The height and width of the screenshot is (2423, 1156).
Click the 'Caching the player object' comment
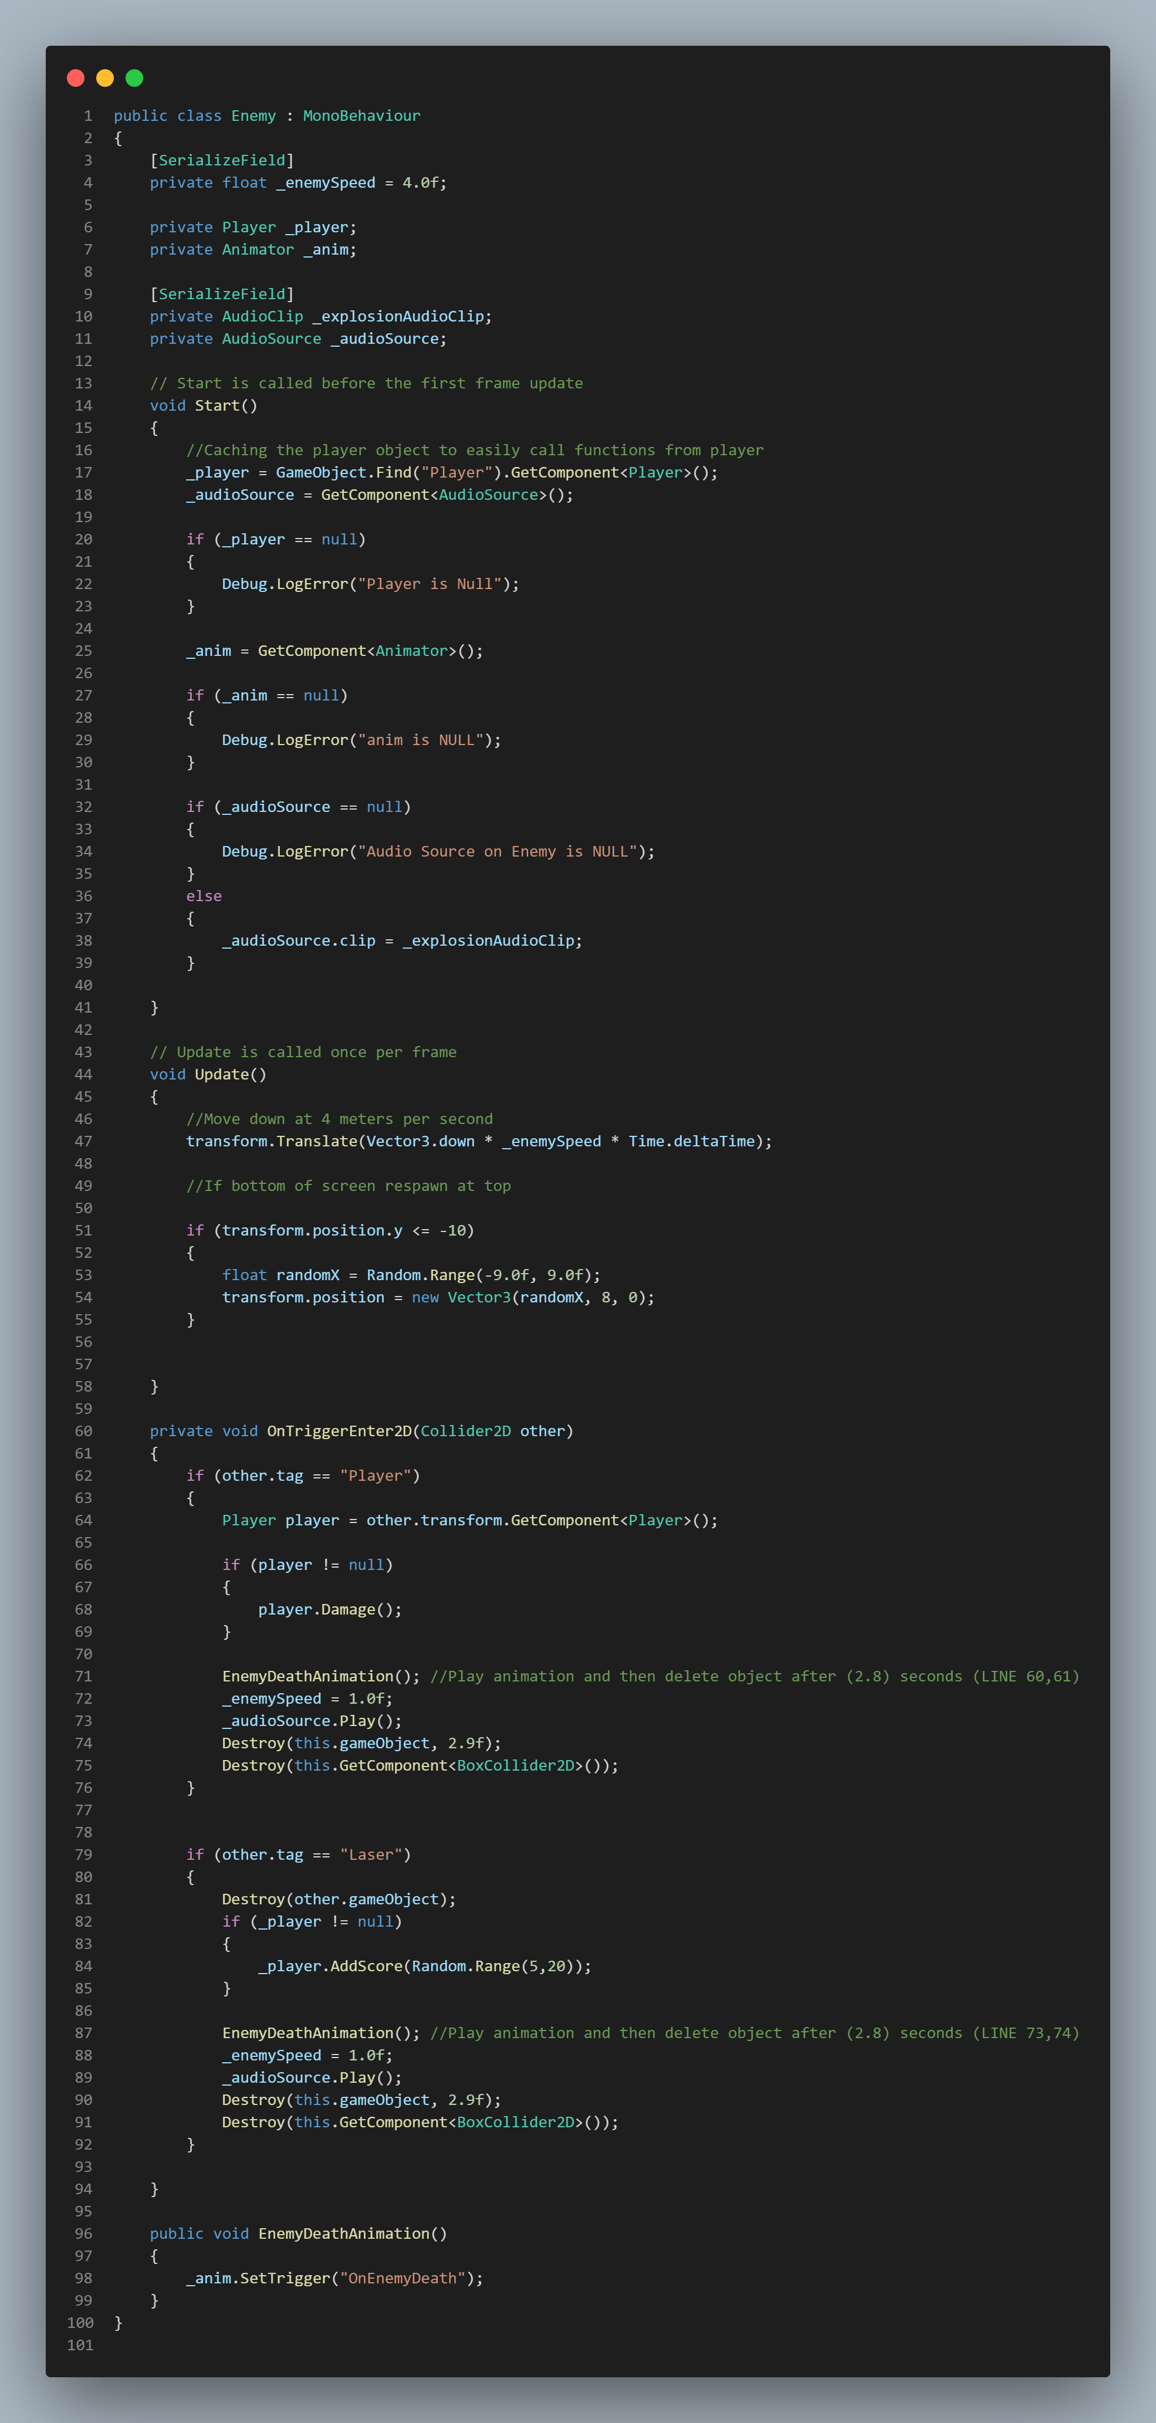[x=475, y=449]
